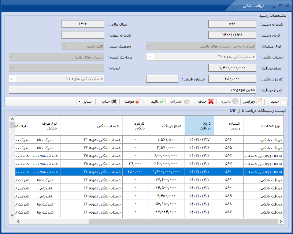Click amount ۷۷,۶۰۰,۰۰۰ cell

(x=167, y=180)
